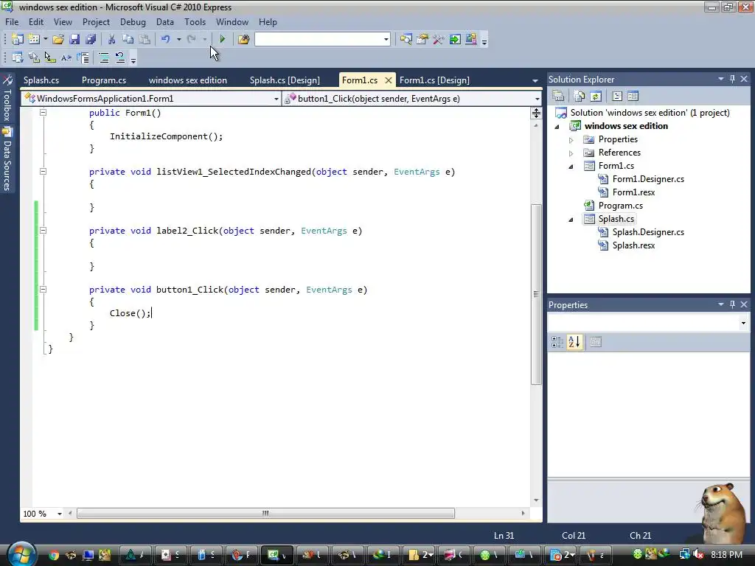
Task: Click Alphabetical sort icon in Properties panel
Action: [574, 342]
